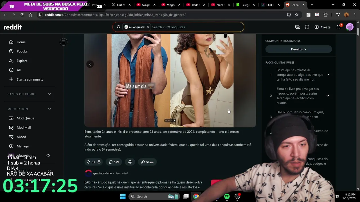The image size is (360, 202).
Task: Click the reddit.com address bar URL
Action: [115, 15]
